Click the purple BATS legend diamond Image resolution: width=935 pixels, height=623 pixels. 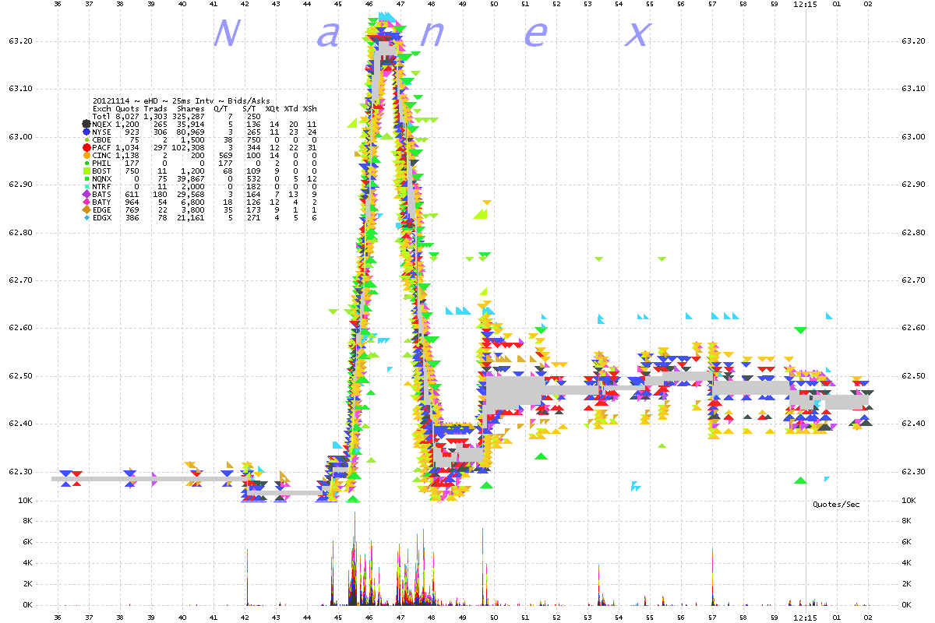[86, 195]
